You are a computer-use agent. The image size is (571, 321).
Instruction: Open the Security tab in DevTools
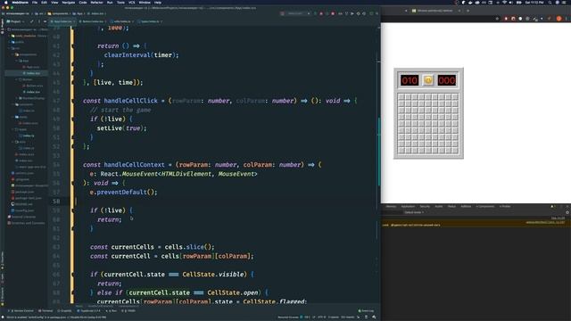click(x=425, y=206)
